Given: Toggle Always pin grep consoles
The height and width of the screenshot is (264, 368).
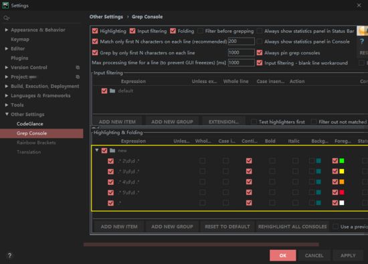Looking at the screenshot, I should pos(260,52).
